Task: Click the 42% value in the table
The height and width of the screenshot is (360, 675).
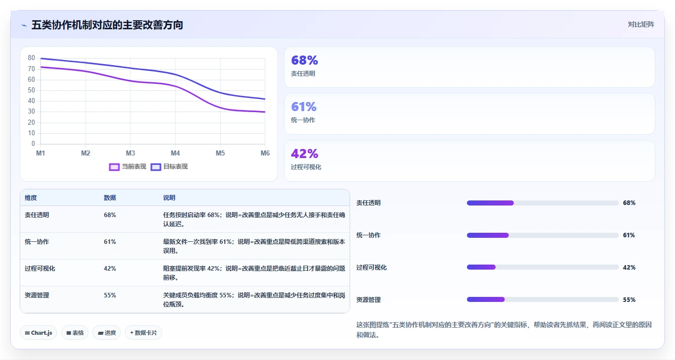Action: 110,269
